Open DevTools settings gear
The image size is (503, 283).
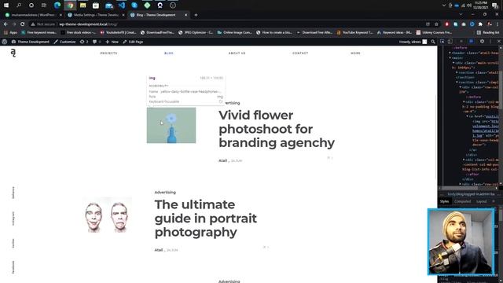tap(482, 42)
